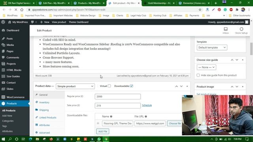The height and width of the screenshot is (142, 253).
Task: Click the drag handle of Flooring GPL file row
Action: pyautogui.click(x=98, y=123)
